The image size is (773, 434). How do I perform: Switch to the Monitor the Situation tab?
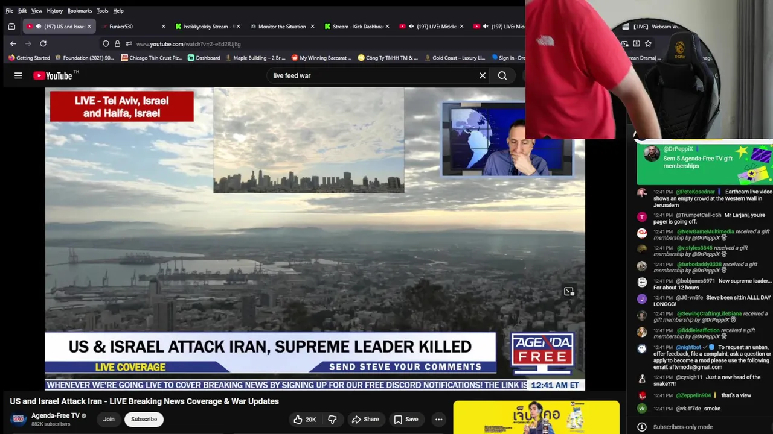coord(281,27)
